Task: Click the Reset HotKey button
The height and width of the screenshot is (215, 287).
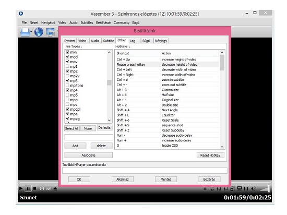Action: (x=210, y=155)
